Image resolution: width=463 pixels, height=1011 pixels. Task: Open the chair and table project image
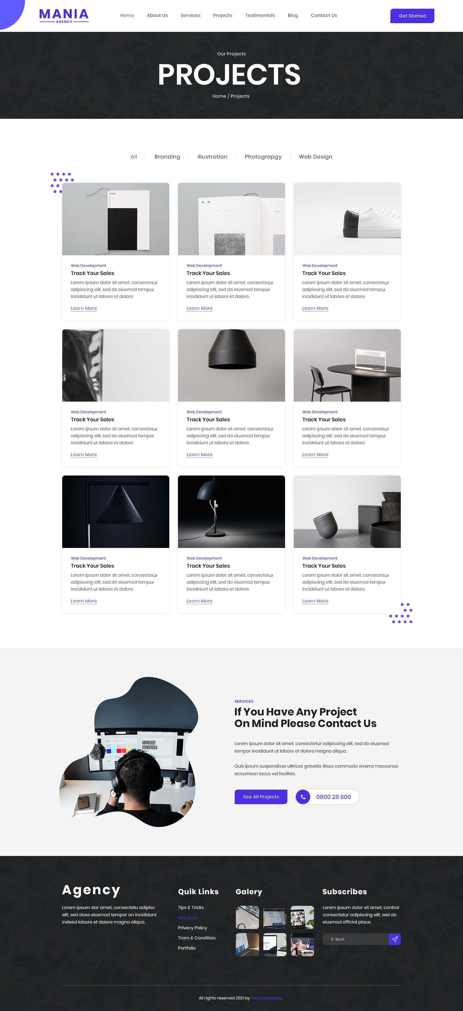(347, 365)
